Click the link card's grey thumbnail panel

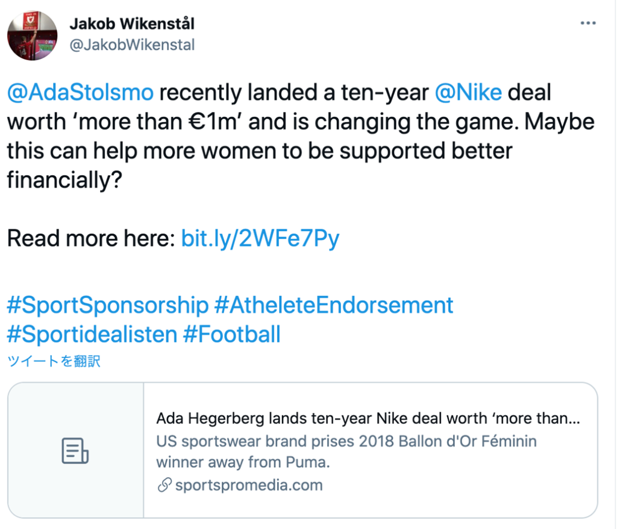[75, 450]
